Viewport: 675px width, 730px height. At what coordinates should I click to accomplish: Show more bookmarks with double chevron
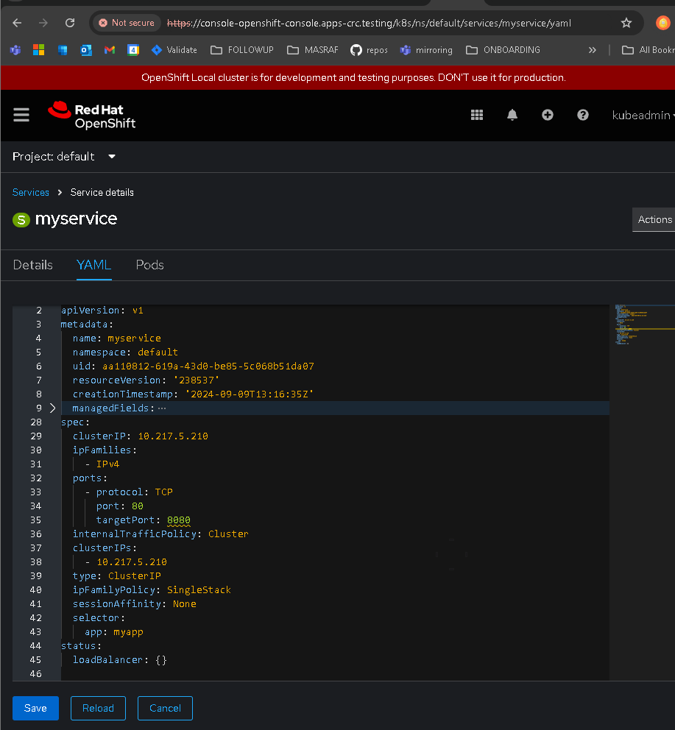point(592,50)
